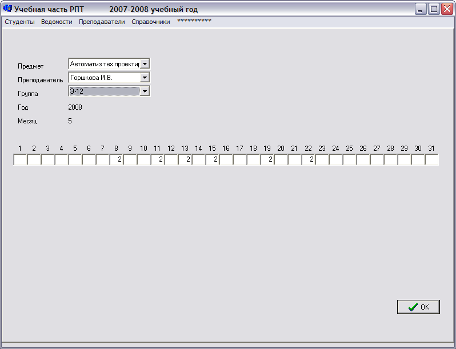Open the Справочники menu
Image resolution: width=456 pixels, height=349 pixels.
(x=151, y=22)
